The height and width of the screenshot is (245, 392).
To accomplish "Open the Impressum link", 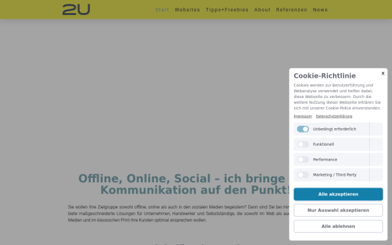I will 302,116.
